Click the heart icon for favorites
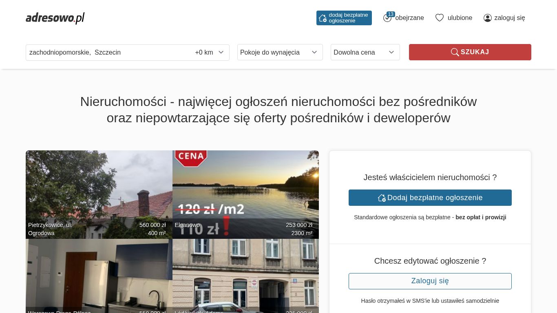The height and width of the screenshot is (313, 557). (x=440, y=18)
